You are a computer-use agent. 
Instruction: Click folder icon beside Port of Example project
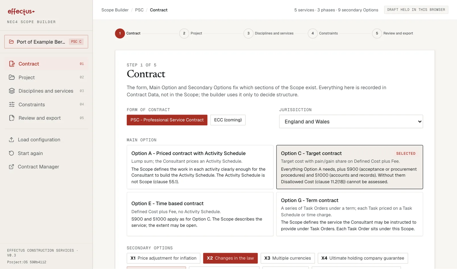tap(11, 42)
